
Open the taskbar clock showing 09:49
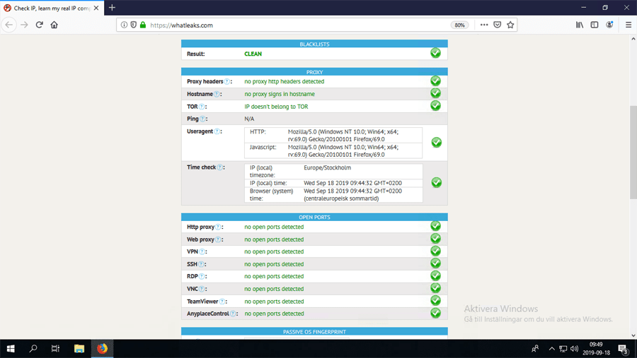tap(597, 349)
